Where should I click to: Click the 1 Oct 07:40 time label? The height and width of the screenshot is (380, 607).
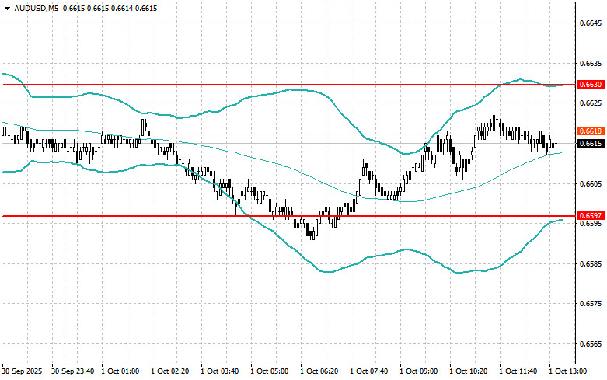pos(369,371)
